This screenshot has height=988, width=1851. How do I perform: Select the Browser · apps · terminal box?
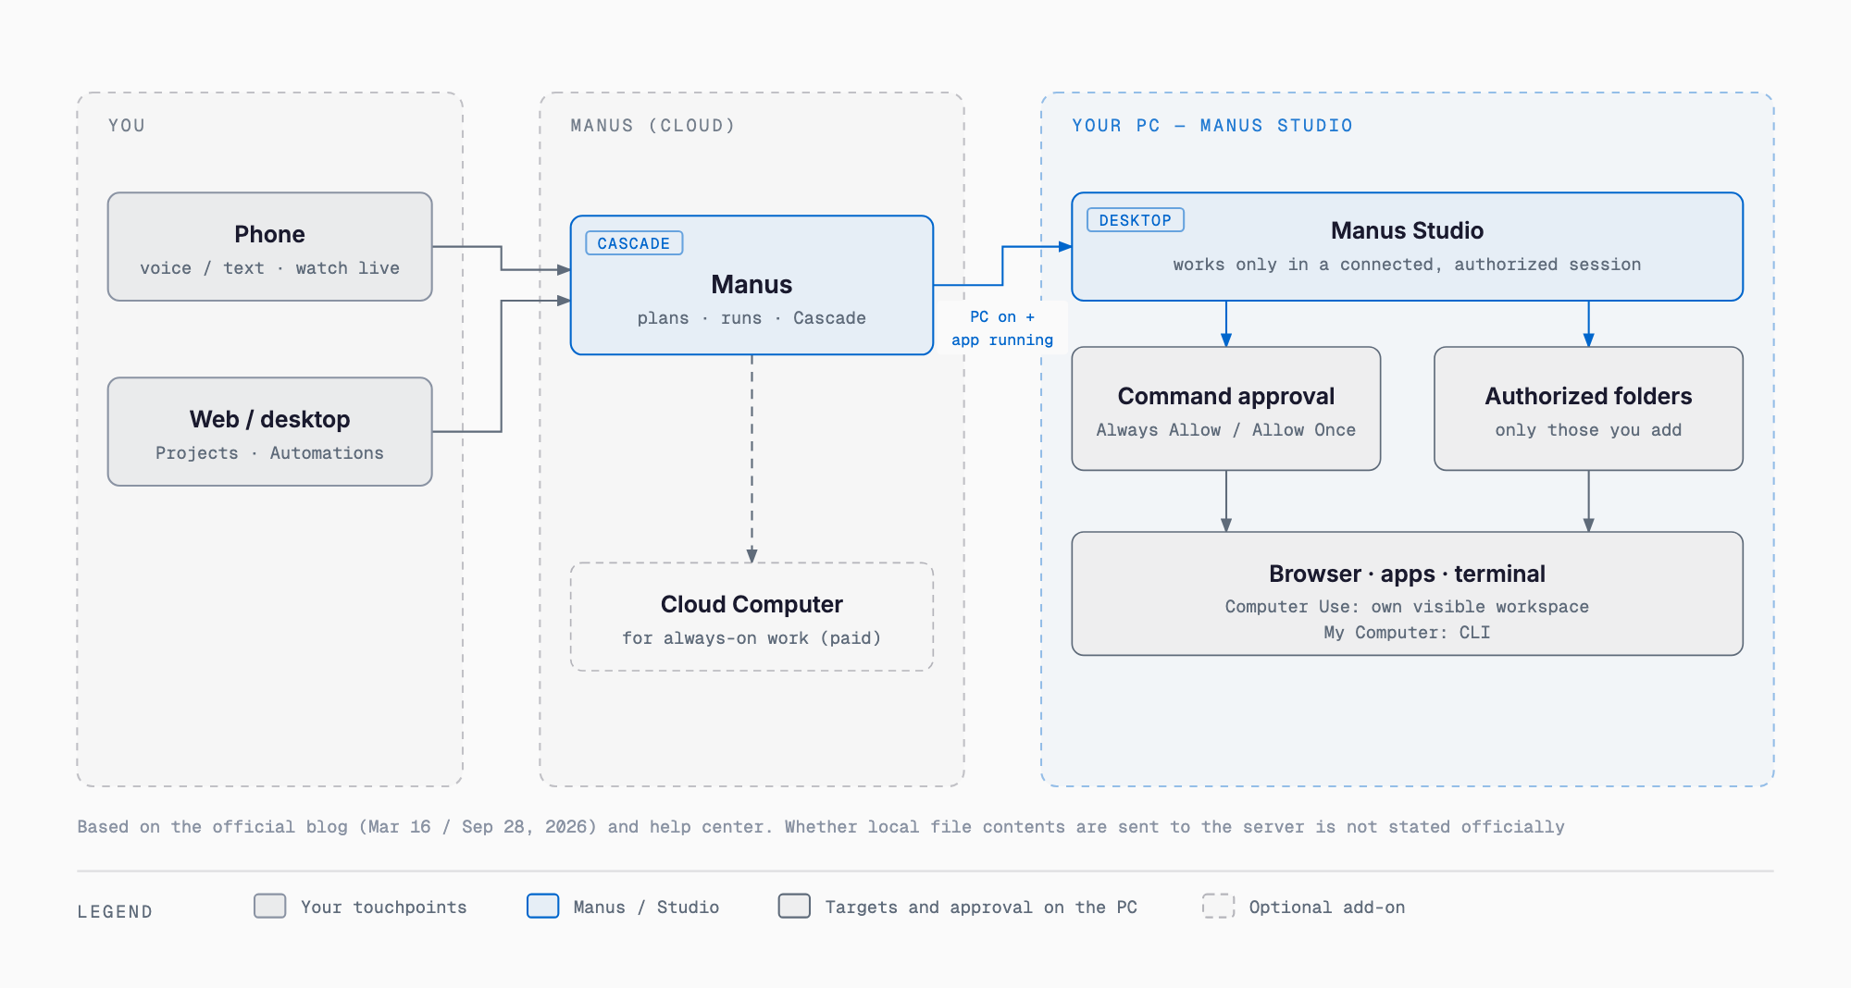(x=1407, y=593)
